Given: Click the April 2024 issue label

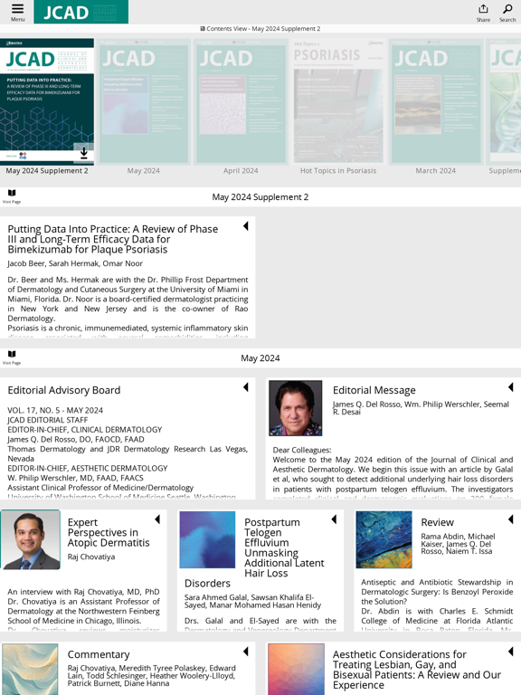Looking at the screenshot, I should [x=241, y=171].
